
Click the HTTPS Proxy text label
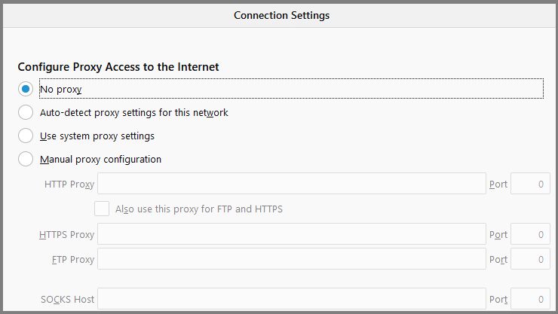[66, 234]
